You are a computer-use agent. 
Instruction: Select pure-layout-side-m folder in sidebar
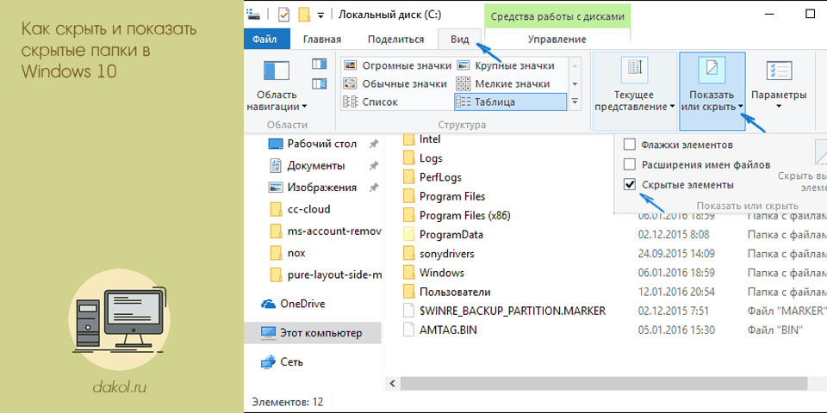coord(325,275)
